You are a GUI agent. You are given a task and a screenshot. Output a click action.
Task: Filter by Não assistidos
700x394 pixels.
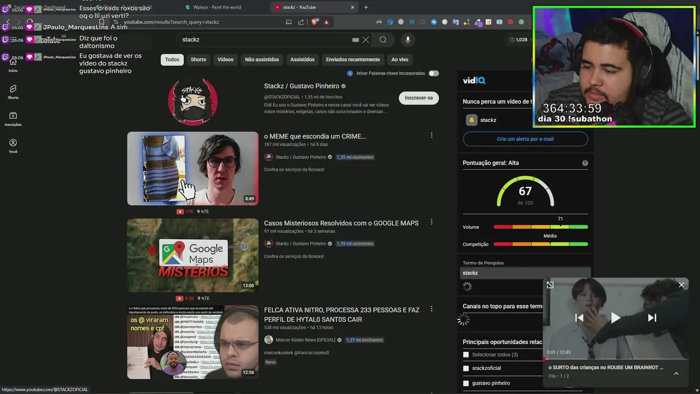[x=262, y=60]
